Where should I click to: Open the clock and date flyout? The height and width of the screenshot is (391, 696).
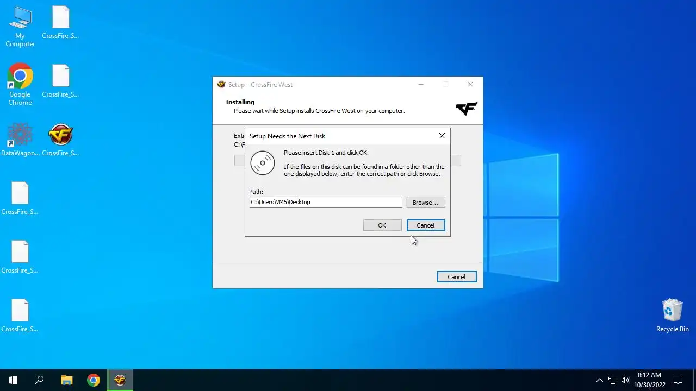coord(650,380)
